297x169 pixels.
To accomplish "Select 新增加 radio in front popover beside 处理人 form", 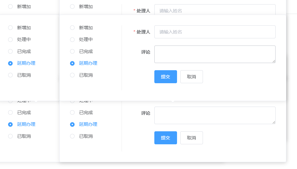I will click(x=72, y=28).
